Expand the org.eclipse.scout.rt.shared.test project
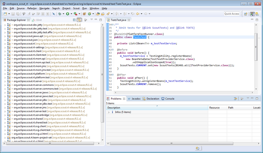The image size is (263, 153). (x=5, y=123)
